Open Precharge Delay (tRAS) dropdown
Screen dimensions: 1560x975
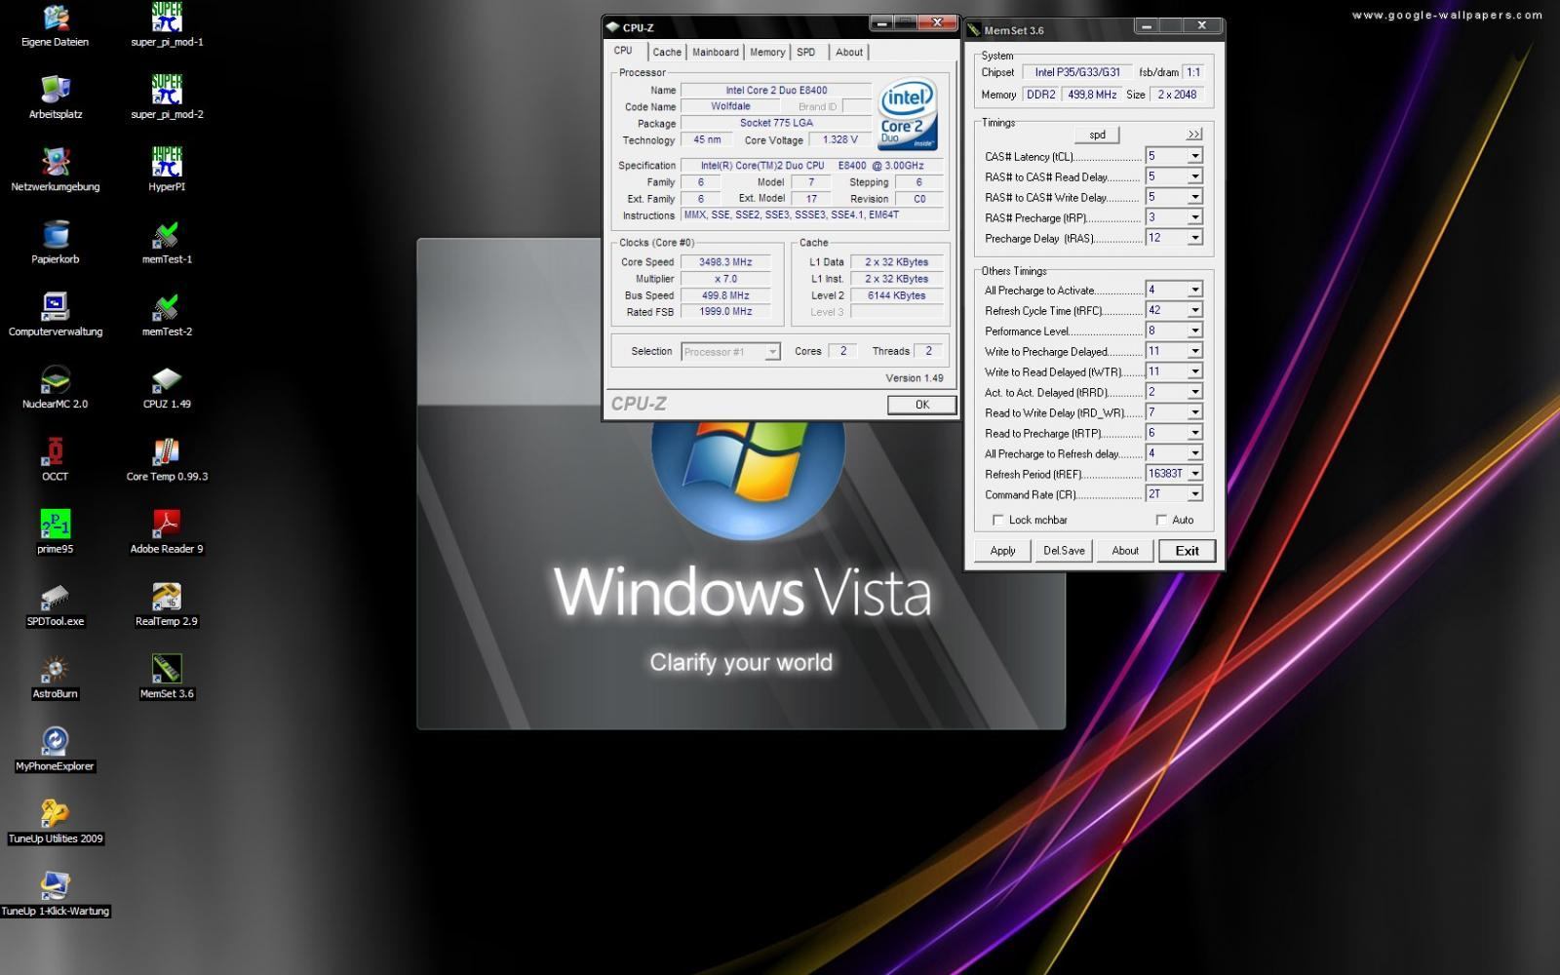tap(1194, 238)
